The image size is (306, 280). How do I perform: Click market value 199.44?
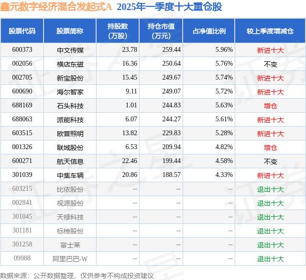pyautogui.click(x=171, y=161)
